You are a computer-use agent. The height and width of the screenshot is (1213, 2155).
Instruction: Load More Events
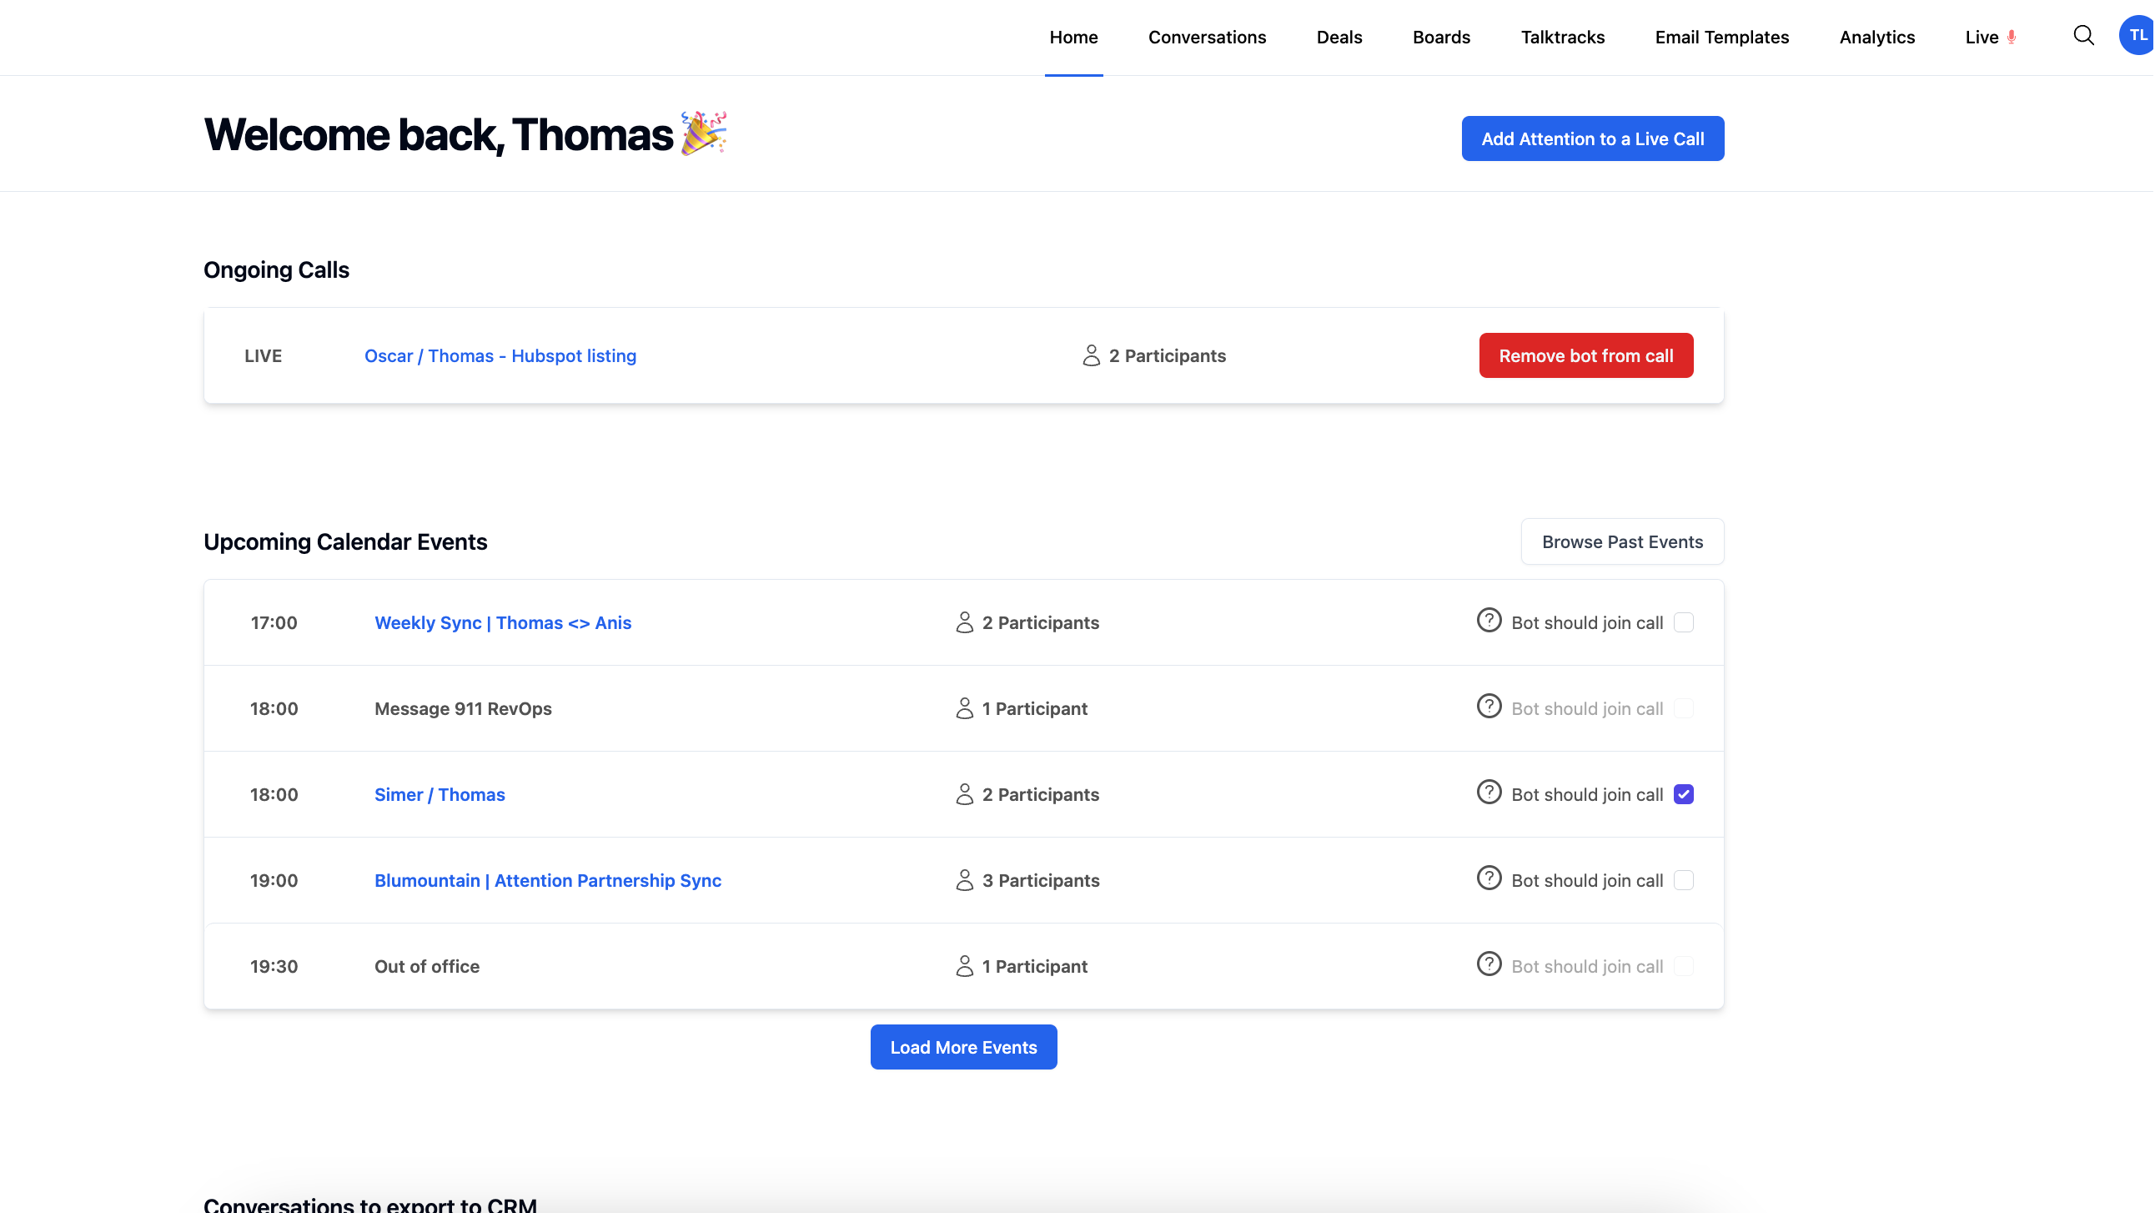pyautogui.click(x=963, y=1047)
